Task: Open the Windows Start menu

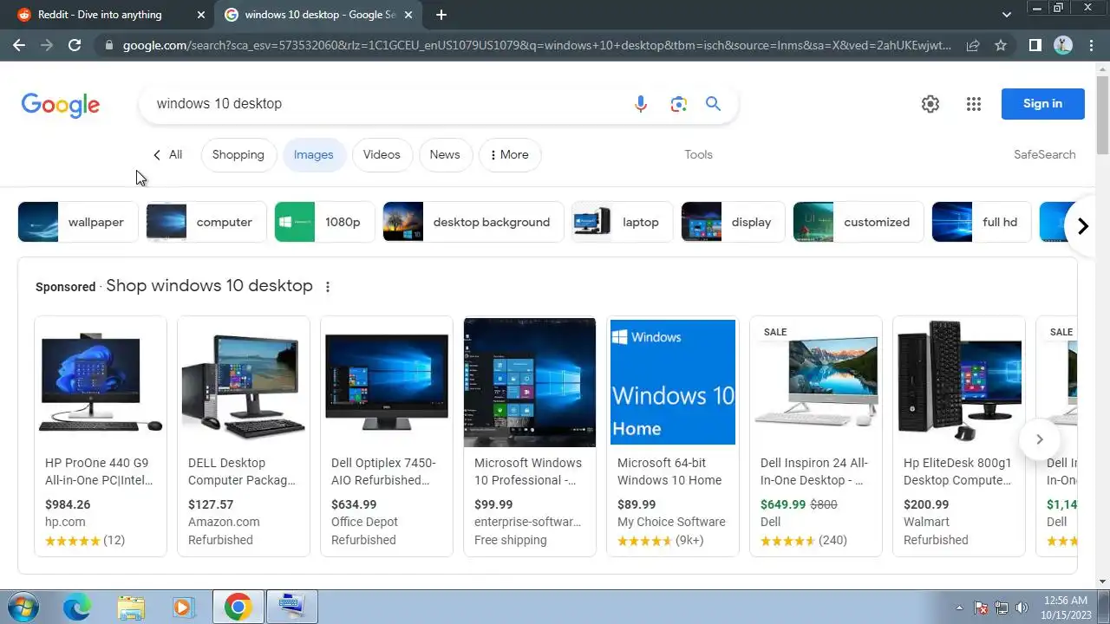Action: [x=23, y=607]
